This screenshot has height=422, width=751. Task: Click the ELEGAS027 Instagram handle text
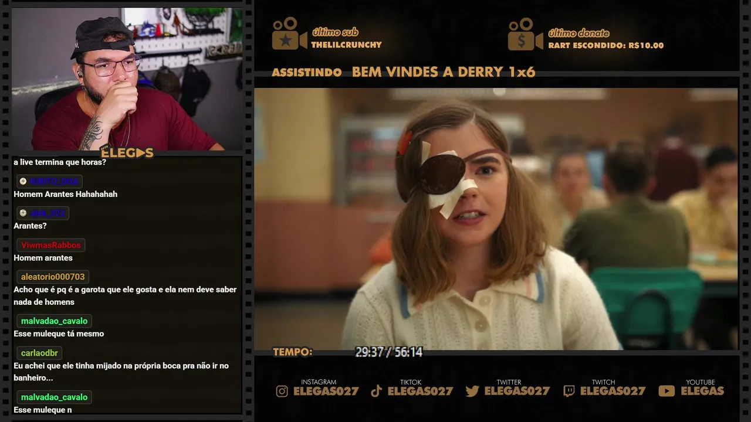coord(326,391)
